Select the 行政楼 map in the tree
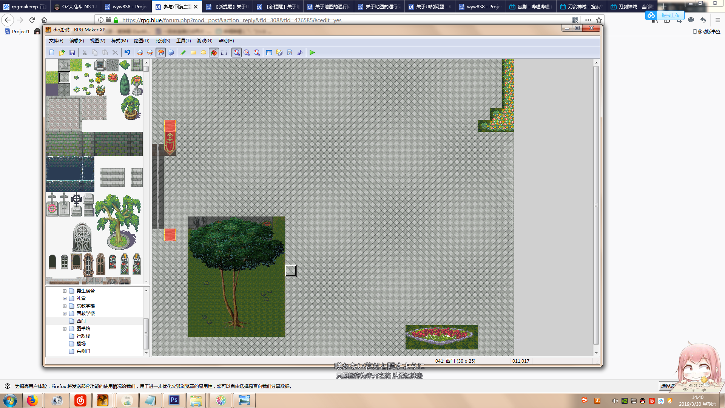This screenshot has width=725, height=408. (83, 336)
